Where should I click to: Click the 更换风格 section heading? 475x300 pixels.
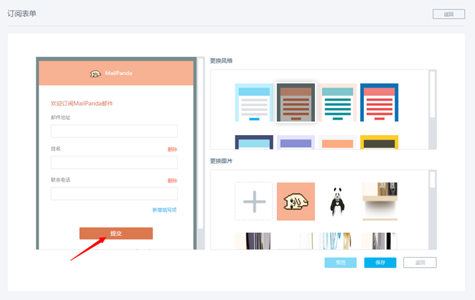pyautogui.click(x=221, y=61)
